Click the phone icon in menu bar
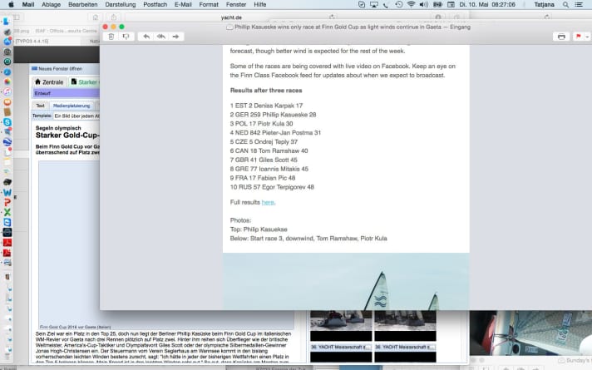The width and height of the screenshot is (592, 370). coord(386,4)
